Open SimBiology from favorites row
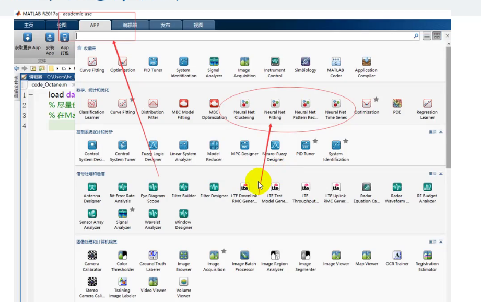Screen dimensions: 481x302 coord(305,65)
